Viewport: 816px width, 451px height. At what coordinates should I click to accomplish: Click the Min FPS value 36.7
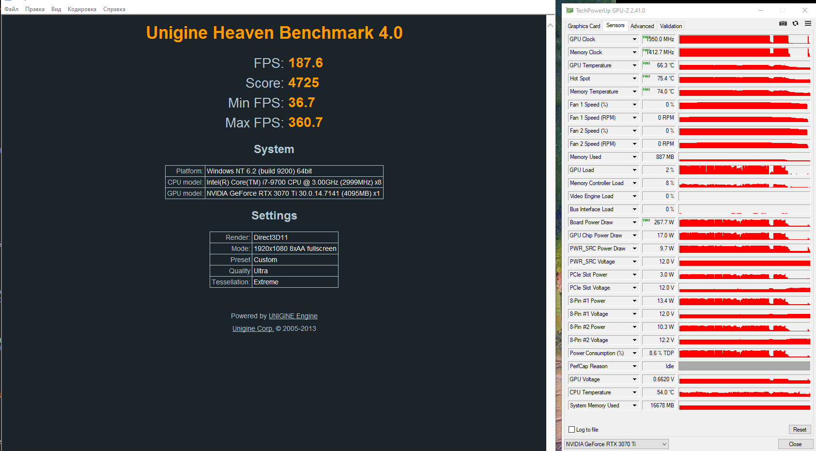click(302, 103)
